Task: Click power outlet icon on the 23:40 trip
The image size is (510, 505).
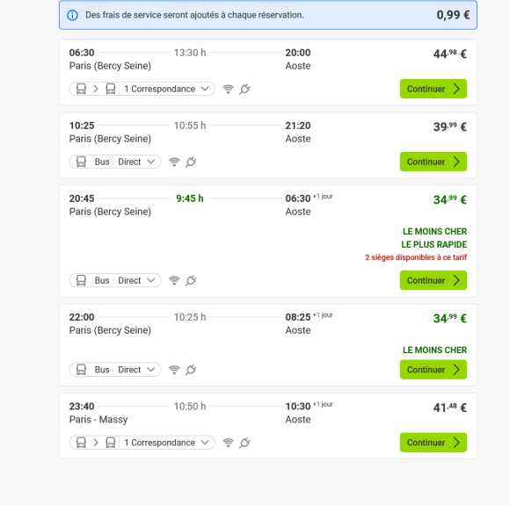Action: point(244,443)
